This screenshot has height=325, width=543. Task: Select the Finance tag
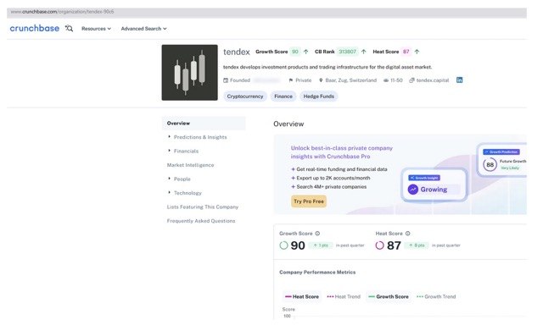283,96
